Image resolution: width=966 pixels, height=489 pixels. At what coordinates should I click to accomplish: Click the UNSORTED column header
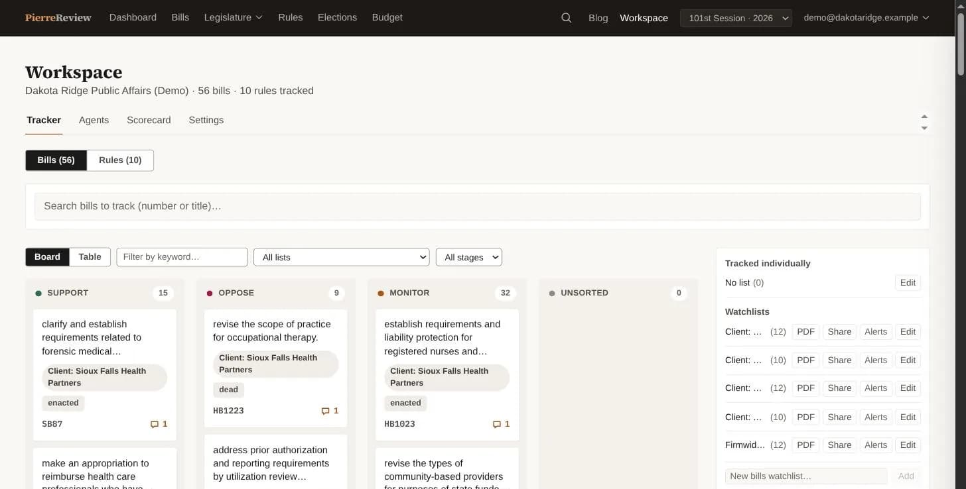(x=585, y=293)
